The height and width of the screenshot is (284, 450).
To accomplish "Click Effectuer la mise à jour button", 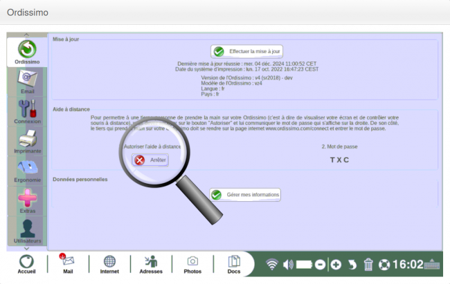I will (247, 51).
